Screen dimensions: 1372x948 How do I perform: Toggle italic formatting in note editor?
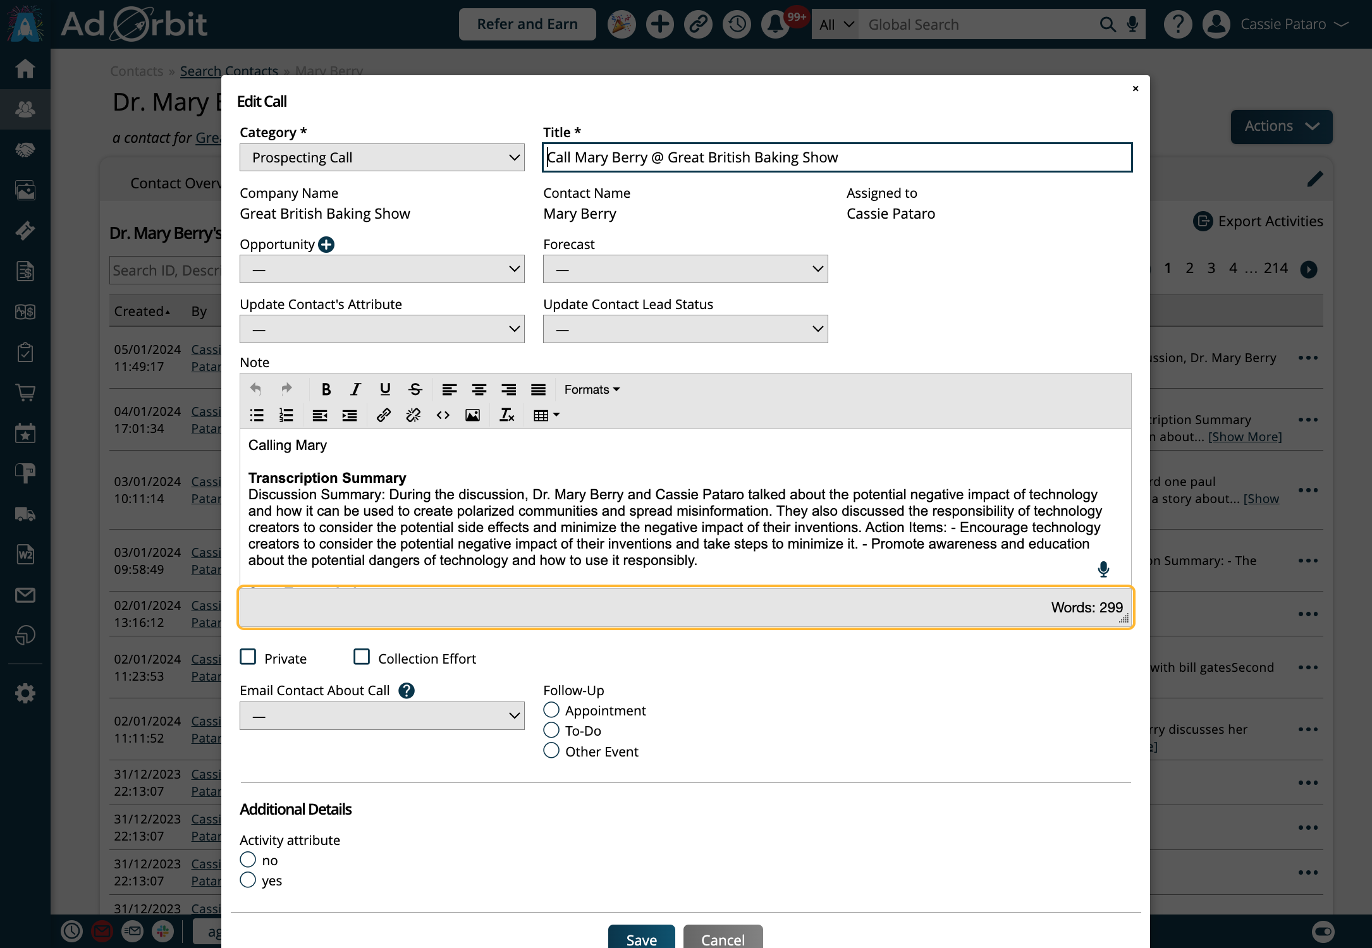click(x=355, y=389)
